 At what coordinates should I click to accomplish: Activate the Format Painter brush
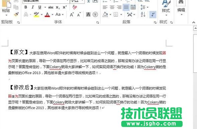click(x=16, y=15)
